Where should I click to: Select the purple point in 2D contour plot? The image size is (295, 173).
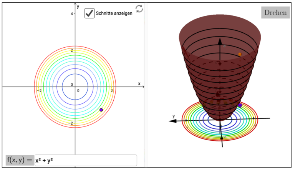tap(101, 110)
